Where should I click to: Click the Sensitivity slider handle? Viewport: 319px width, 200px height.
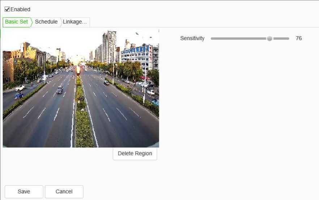(269, 38)
